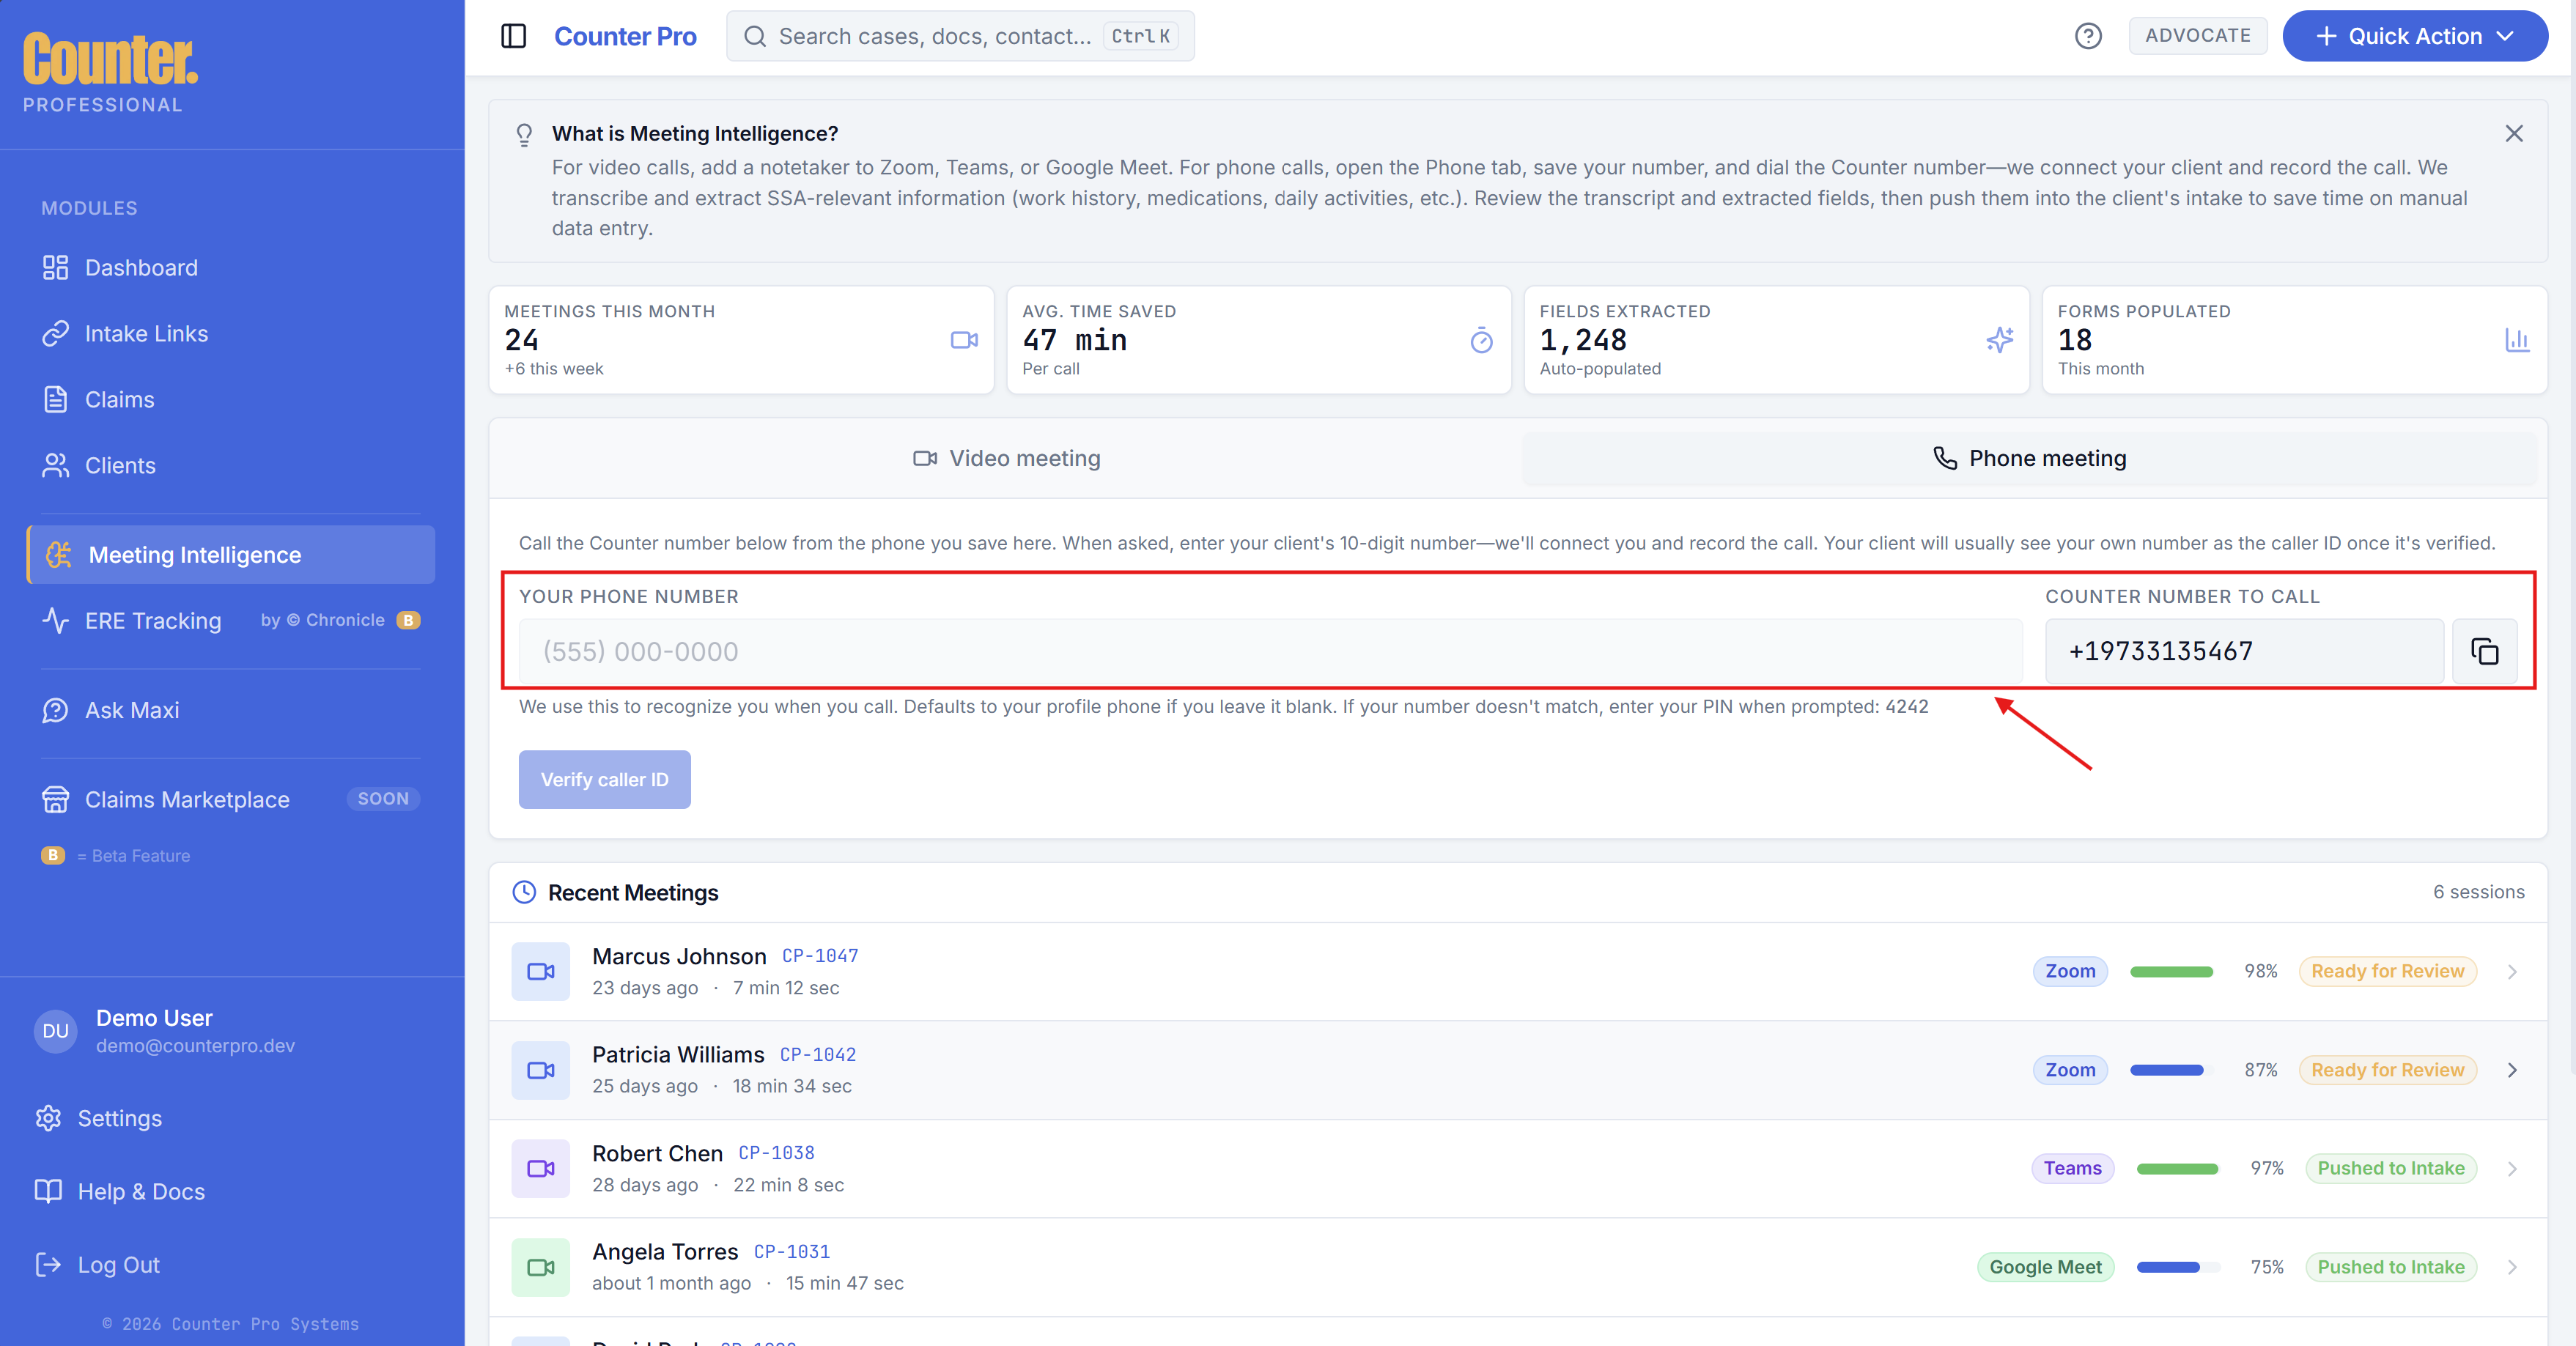Switch to the Video meeting tab
2576x1346 pixels.
click(x=1006, y=458)
